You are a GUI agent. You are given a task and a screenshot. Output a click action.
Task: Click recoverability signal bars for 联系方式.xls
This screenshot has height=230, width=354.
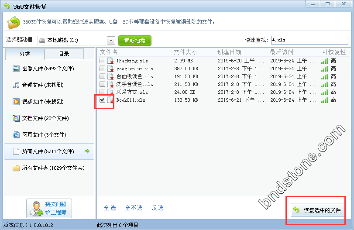pyautogui.click(x=324, y=92)
